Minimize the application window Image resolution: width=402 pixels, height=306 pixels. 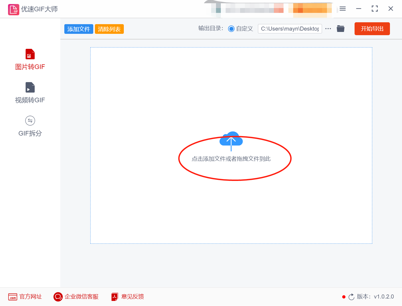coord(359,9)
